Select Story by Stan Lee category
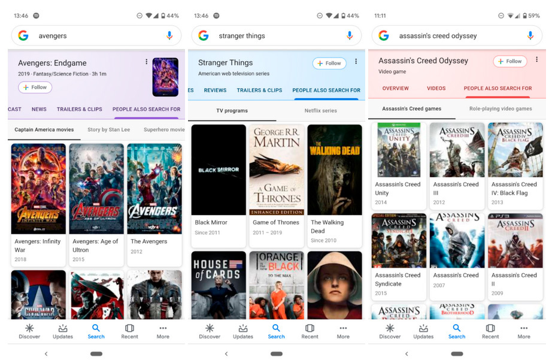 [x=109, y=129]
